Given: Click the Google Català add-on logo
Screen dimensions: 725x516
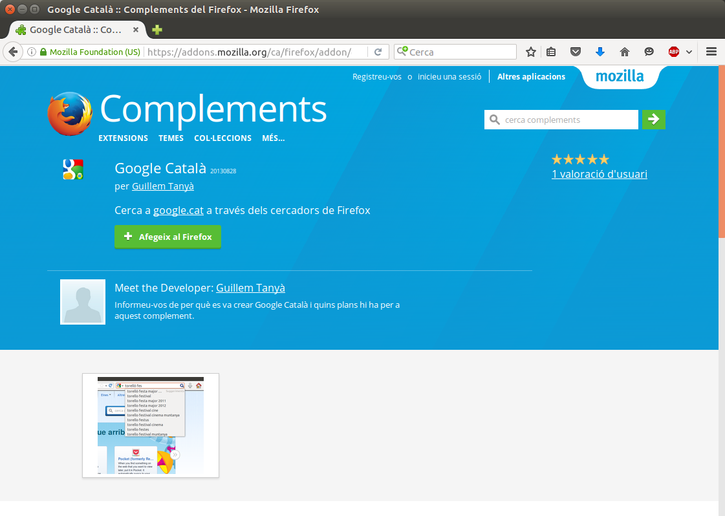Looking at the screenshot, I should pos(73,169).
